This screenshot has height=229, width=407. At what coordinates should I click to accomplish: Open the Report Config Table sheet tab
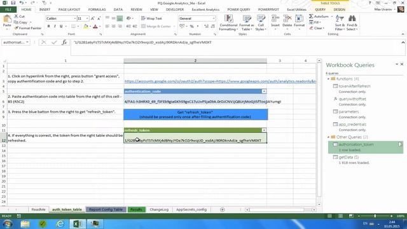click(106, 209)
